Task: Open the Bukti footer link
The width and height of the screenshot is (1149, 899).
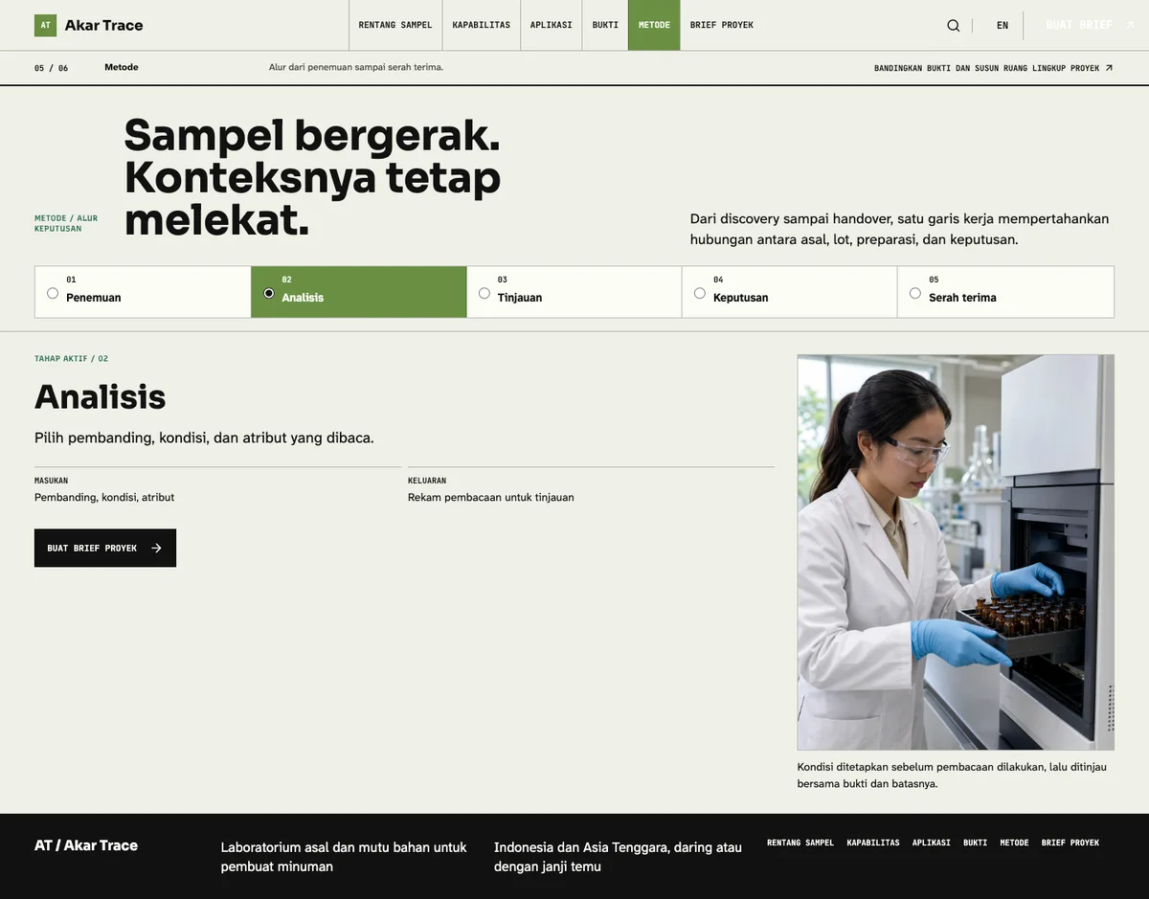Action: (976, 843)
